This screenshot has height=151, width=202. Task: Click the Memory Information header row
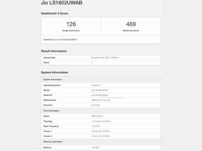point(101,142)
